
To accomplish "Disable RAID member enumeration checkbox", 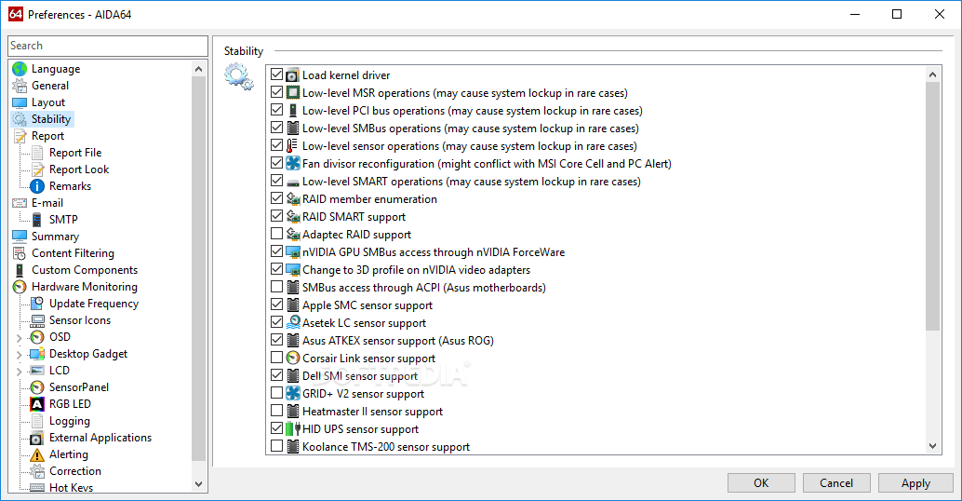I will 276,198.
